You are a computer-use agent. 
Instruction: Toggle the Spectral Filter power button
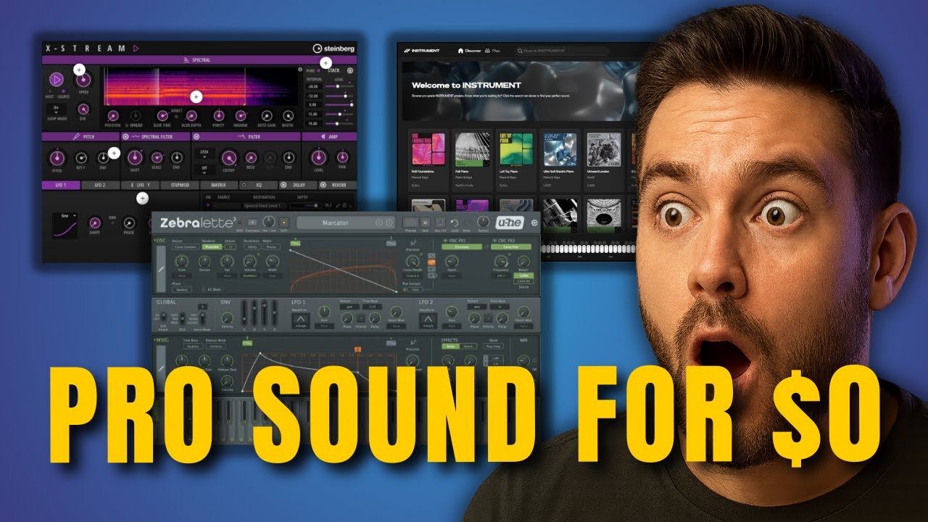[125, 137]
